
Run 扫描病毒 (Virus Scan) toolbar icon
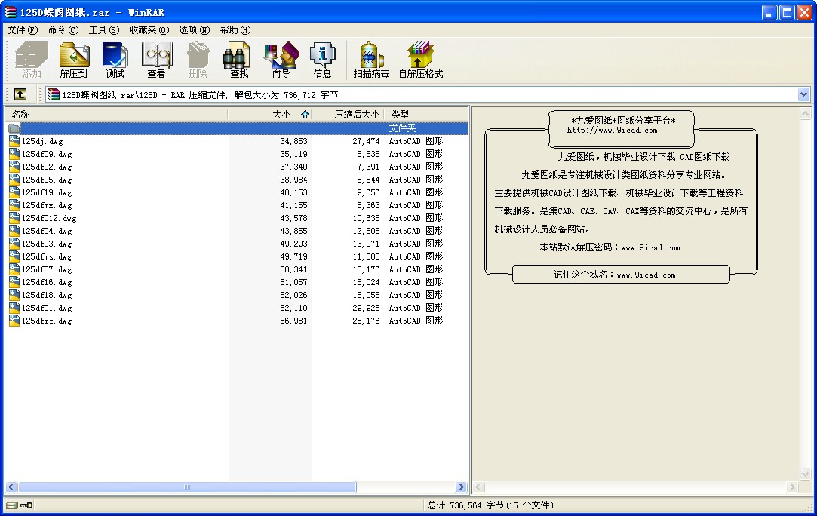(x=371, y=60)
